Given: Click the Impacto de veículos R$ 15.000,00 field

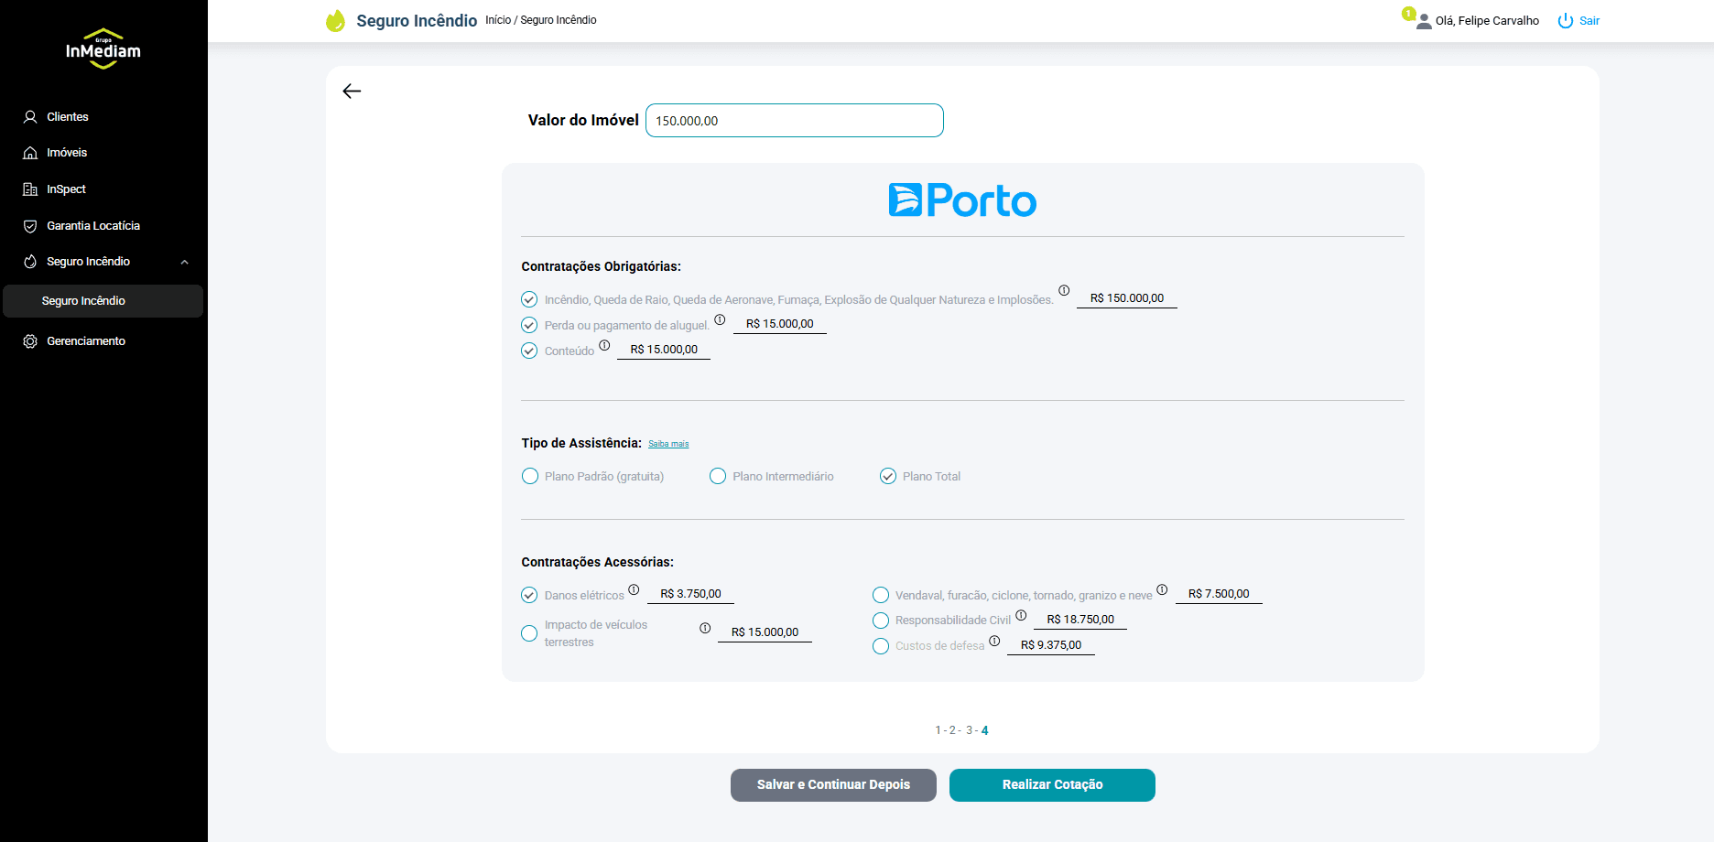Looking at the screenshot, I should [765, 632].
